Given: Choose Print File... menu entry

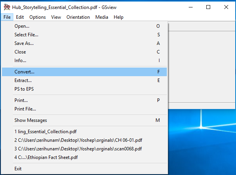Looking at the screenshot, I should 84,109.
